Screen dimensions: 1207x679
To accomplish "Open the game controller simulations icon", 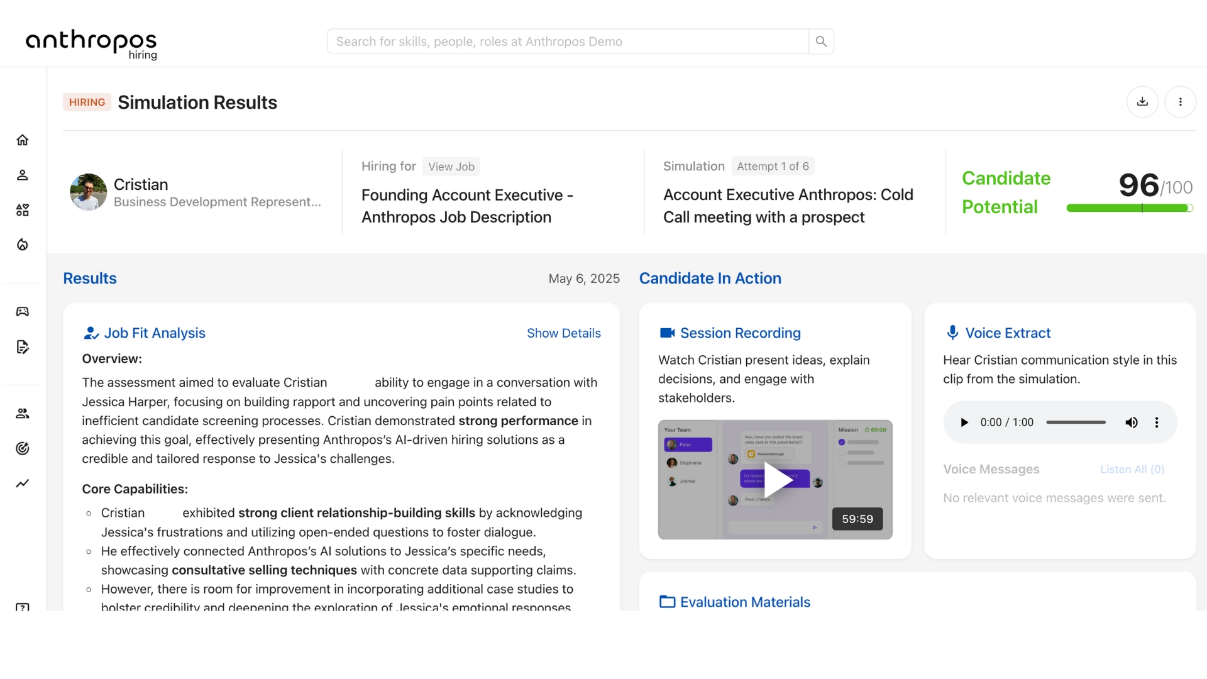I will pyautogui.click(x=23, y=312).
